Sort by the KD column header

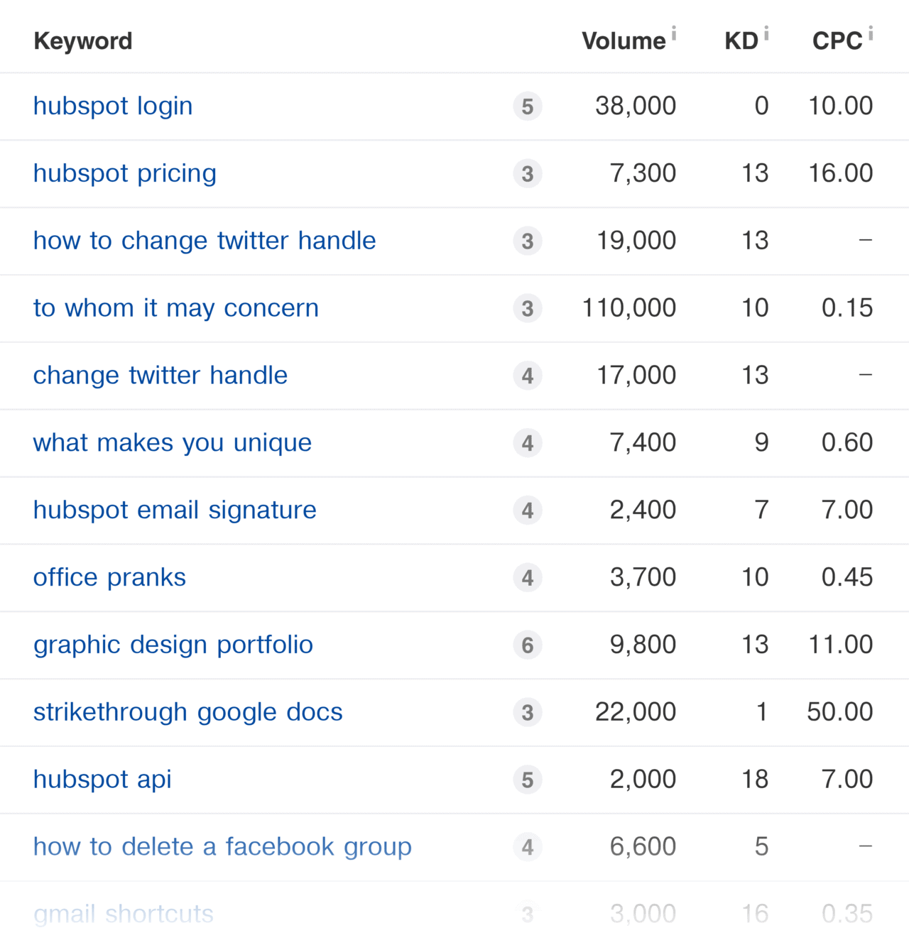click(741, 41)
